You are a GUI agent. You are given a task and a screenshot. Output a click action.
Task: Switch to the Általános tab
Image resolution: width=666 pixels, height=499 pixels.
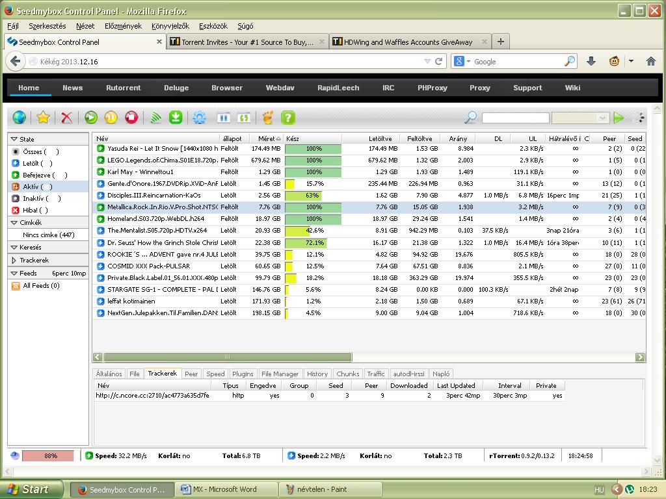click(109, 374)
